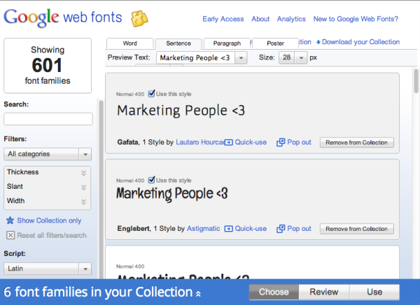Click Quick-use text link for Gafata
This screenshot has width=420, height=305.
[x=251, y=142]
